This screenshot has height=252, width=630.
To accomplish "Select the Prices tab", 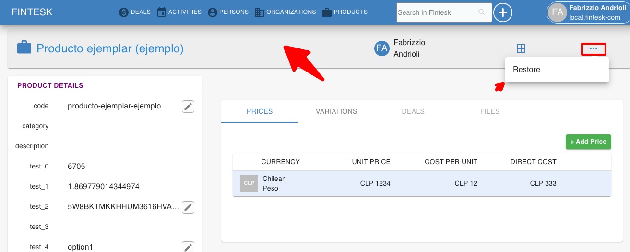I will 260,111.
